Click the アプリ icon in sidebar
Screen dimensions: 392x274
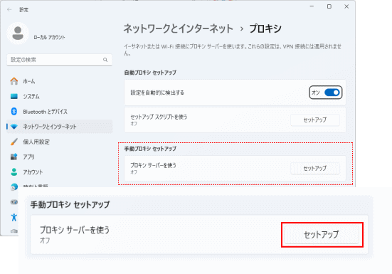click(x=14, y=157)
